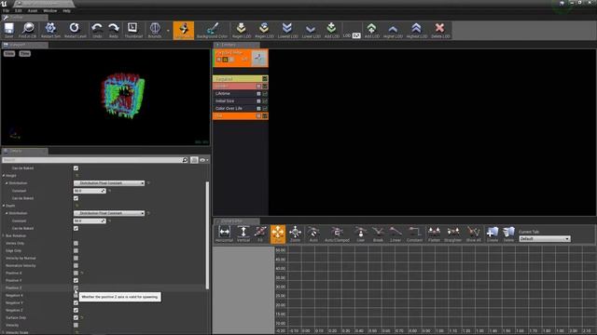Toggle Velocity by Normal checkbox
This screenshot has width=597, height=335.
pos(76,258)
